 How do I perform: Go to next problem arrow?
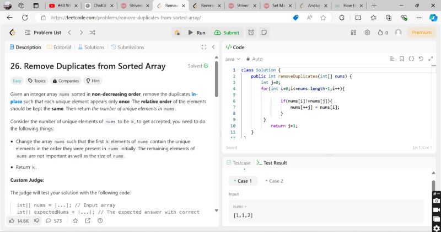point(81,33)
